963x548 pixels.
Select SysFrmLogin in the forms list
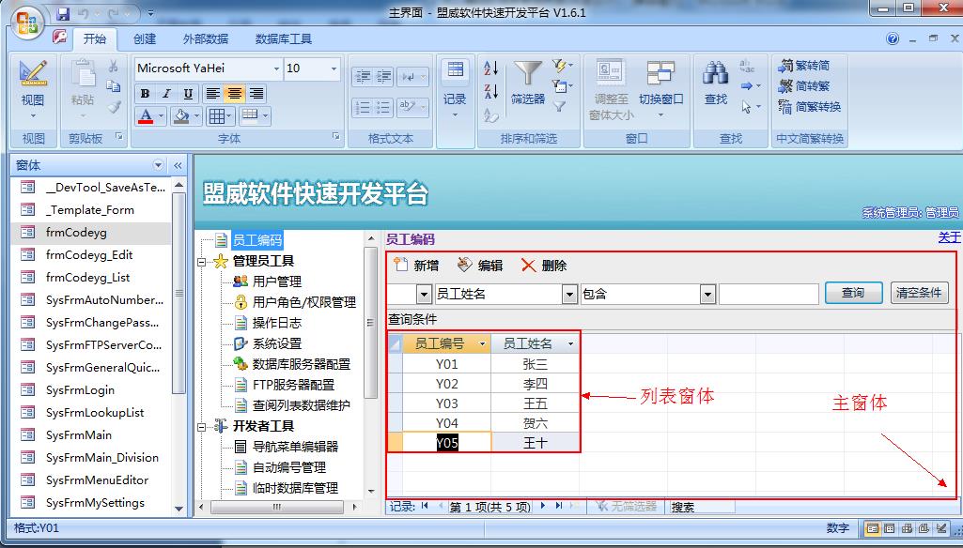(x=80, y=390)
